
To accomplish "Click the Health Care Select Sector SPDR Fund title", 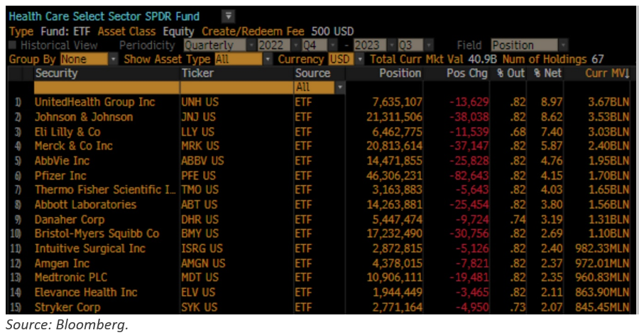I will (104, 16).
